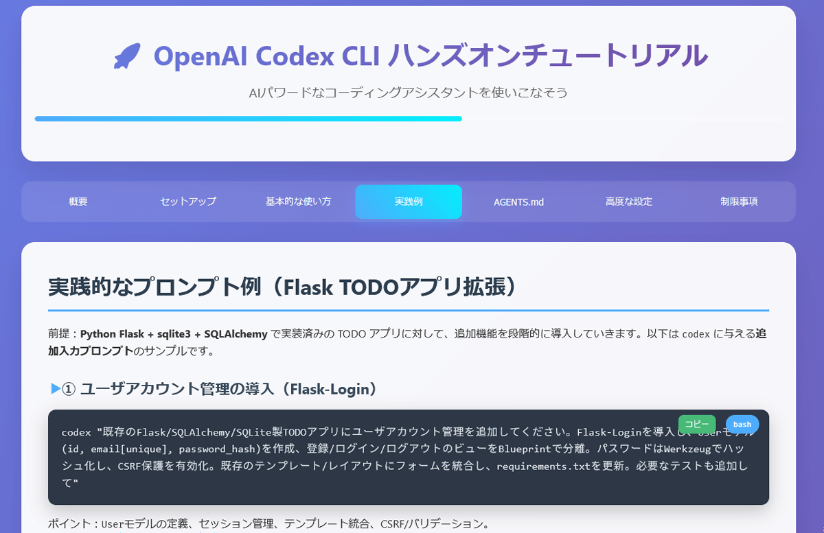This screenshot has width=824, height=533.
Task: Click the OpenAI Codex CLI title text
Action: click(430, 56)
